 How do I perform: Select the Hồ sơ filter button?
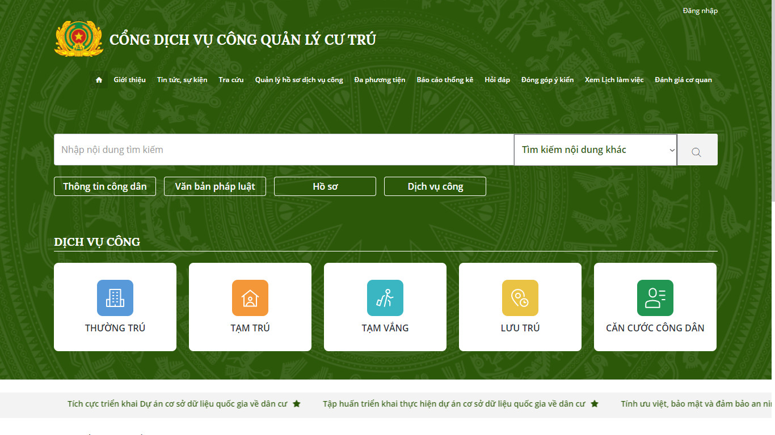[x=325, y=186]
